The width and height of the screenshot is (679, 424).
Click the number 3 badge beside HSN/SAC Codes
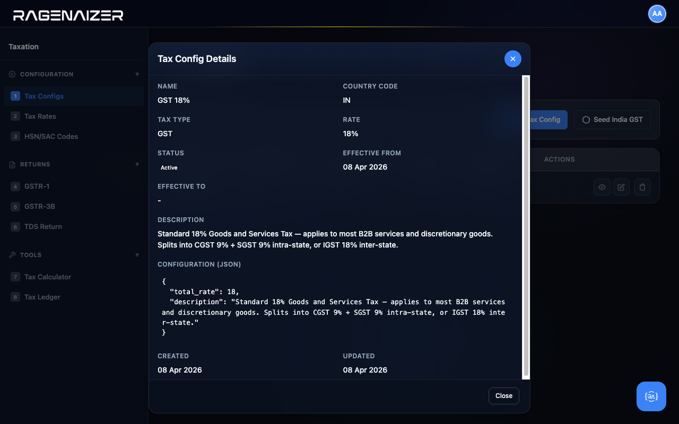coord(15,136)
